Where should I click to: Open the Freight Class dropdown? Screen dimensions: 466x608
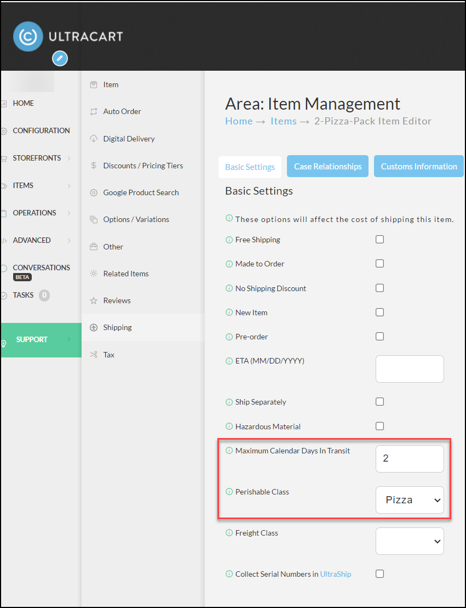coord(410,541)
